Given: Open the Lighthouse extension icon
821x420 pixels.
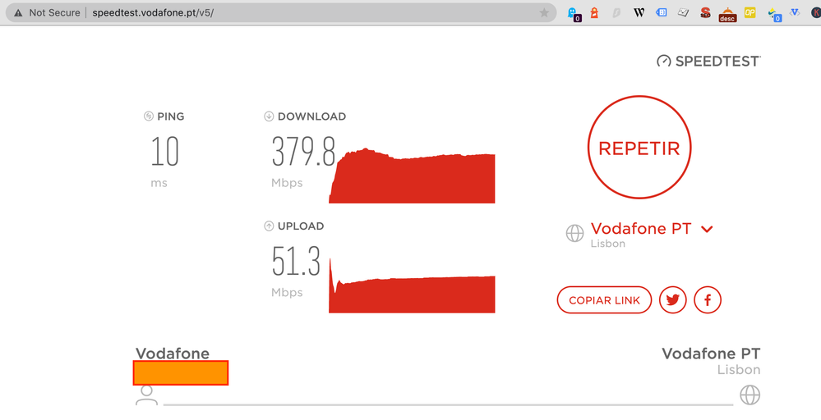Looking at the screenshot, I should [594, 12].
